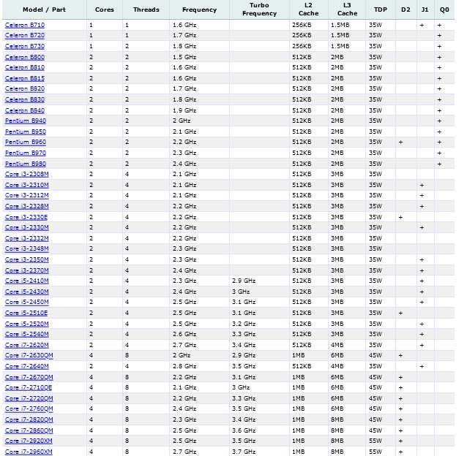The image size is (467, 456).
Task: Open the Celeron B810 link
Action: [x=25, y=67]
